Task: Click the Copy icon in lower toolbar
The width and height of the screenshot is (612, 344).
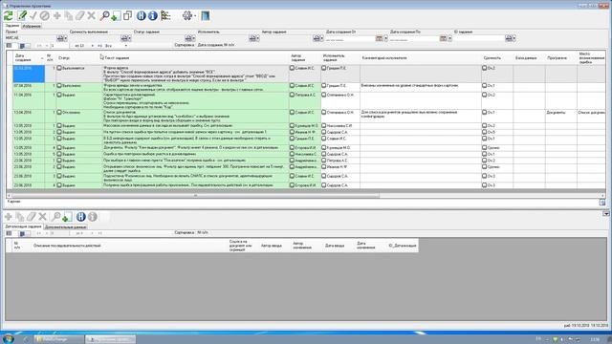Action: 20,217
